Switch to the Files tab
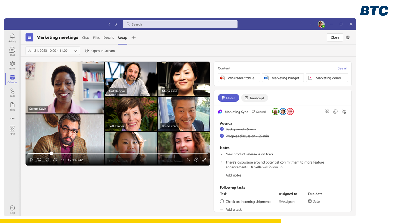The height and width of the screenshot is (223, 396). click(x=97, y=37)
